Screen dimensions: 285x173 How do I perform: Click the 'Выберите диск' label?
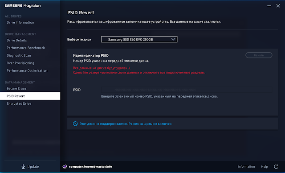[79, 40]
